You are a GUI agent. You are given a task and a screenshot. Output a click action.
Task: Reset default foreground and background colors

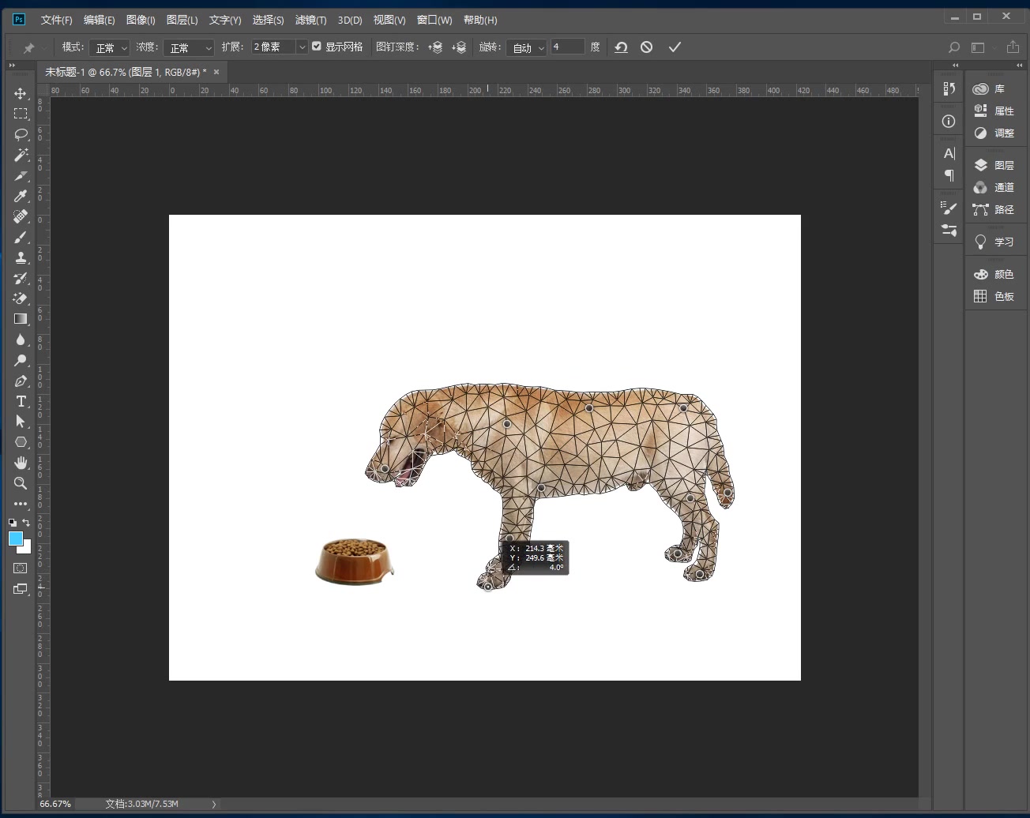point(13,523)
